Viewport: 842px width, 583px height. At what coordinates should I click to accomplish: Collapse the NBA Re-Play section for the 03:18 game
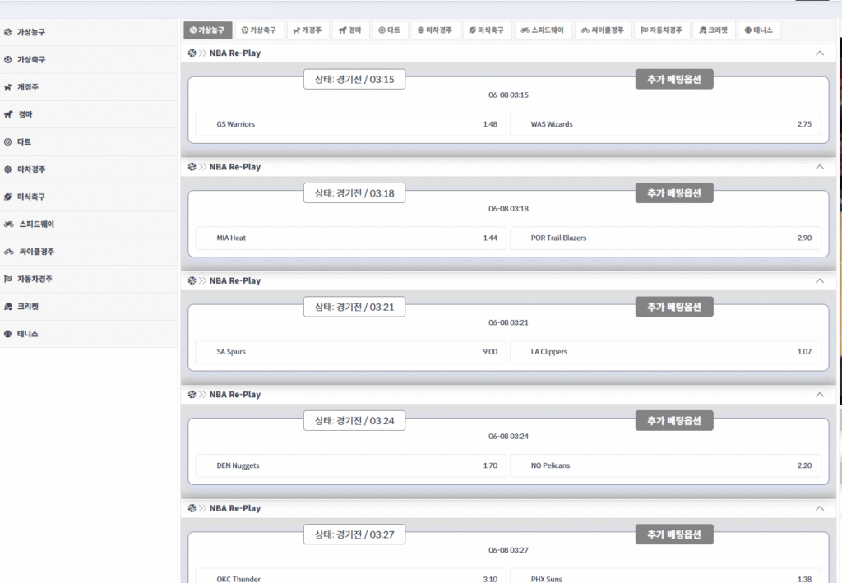point(820,167)
